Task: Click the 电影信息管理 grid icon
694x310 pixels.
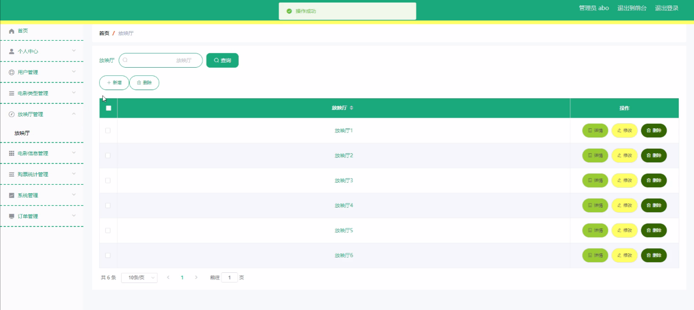Action: [x=12, y=153]
